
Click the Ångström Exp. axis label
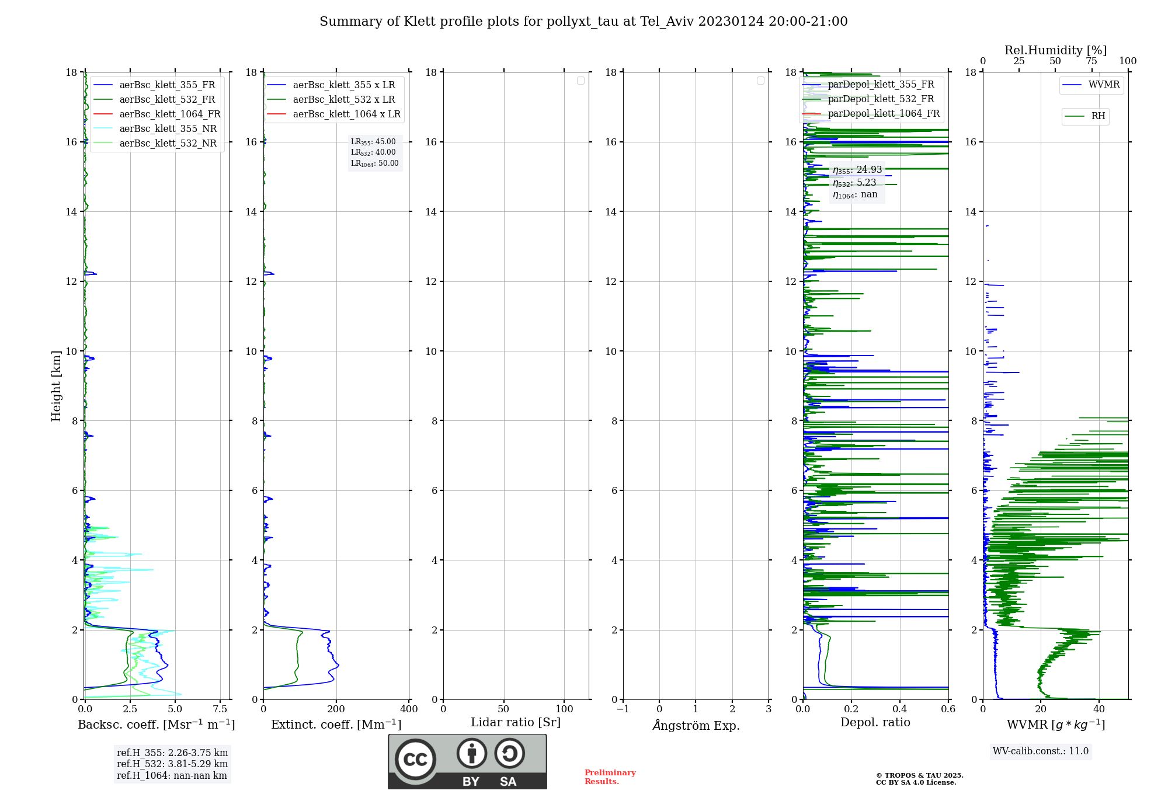click(x=696, y=725)
